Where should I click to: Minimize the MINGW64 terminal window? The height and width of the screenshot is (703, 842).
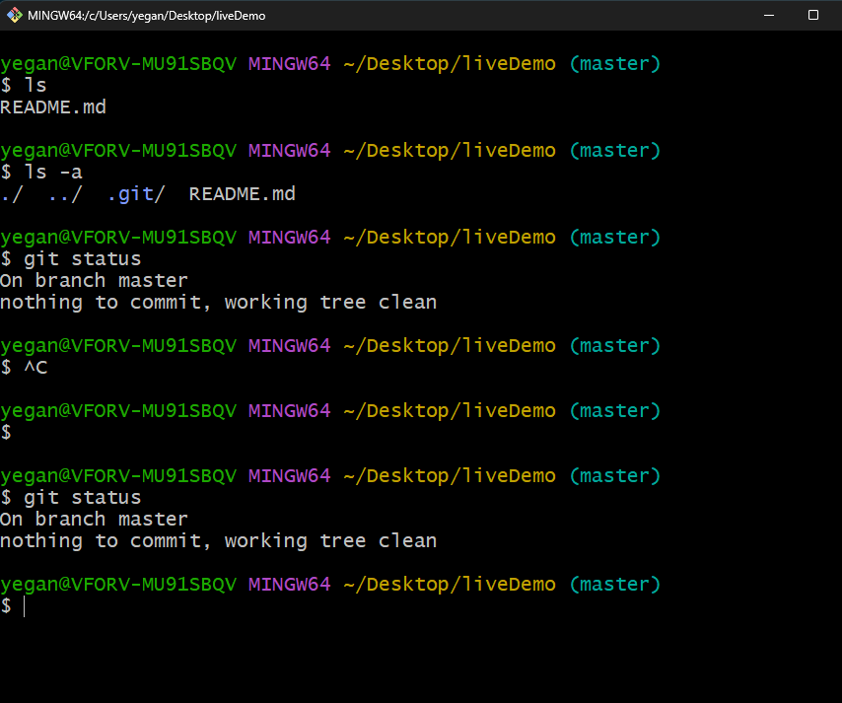click(x=769, y=15)
